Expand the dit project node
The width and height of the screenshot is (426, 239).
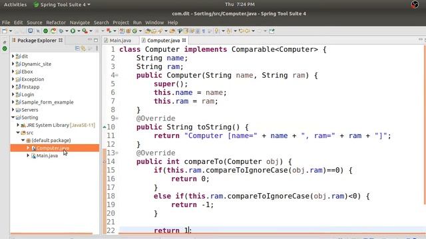tap(13, 56)
